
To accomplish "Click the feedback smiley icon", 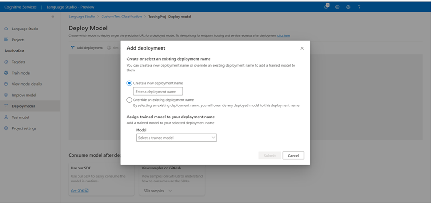I will [x=337, y=7].
